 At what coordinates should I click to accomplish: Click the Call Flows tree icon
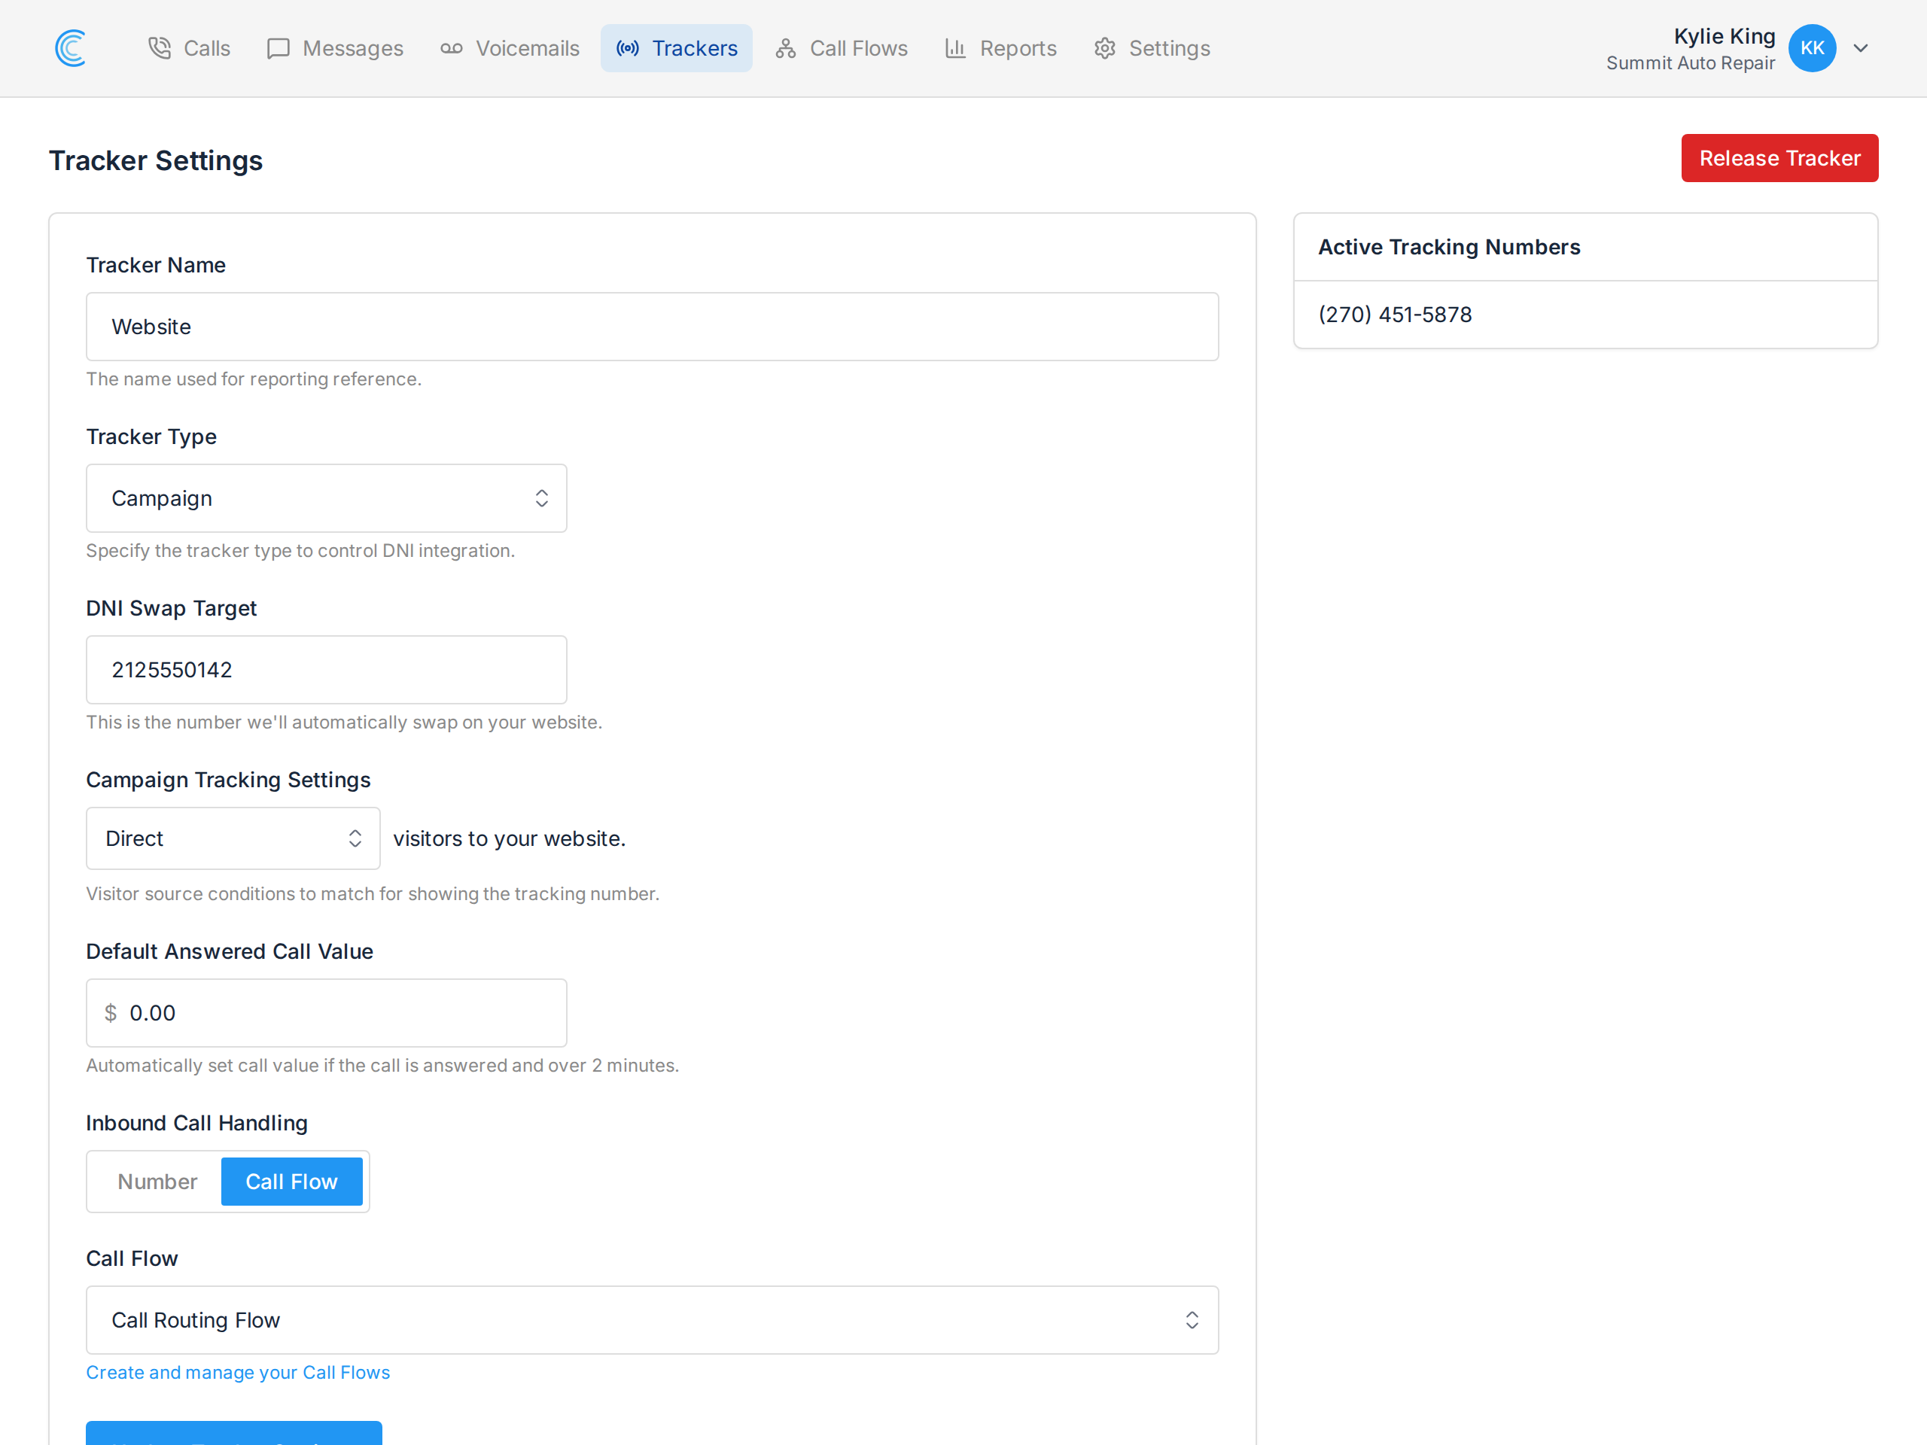click(x=786, y=48)
